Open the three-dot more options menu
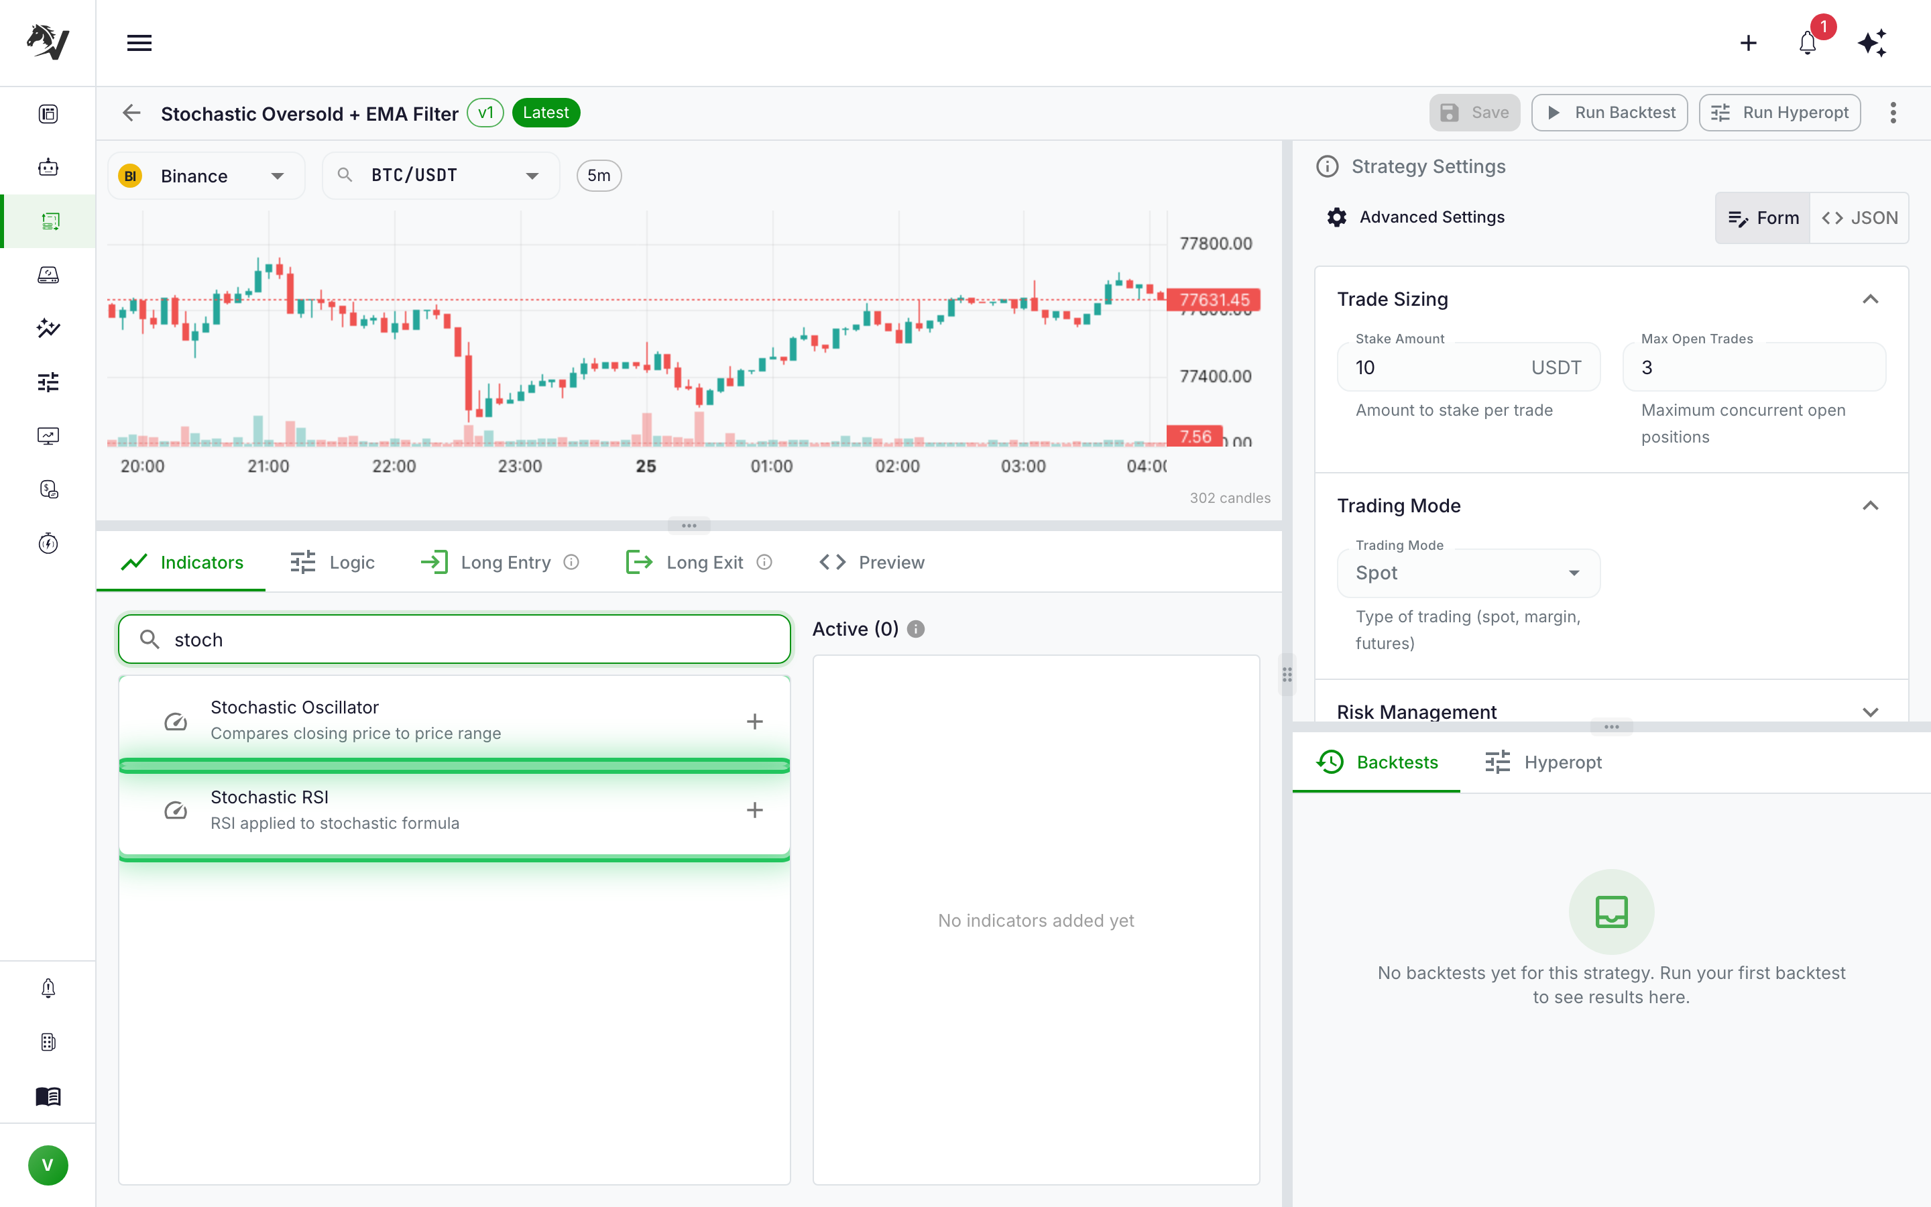Screen dimensions: 1931x1207 click(1893, 113)
